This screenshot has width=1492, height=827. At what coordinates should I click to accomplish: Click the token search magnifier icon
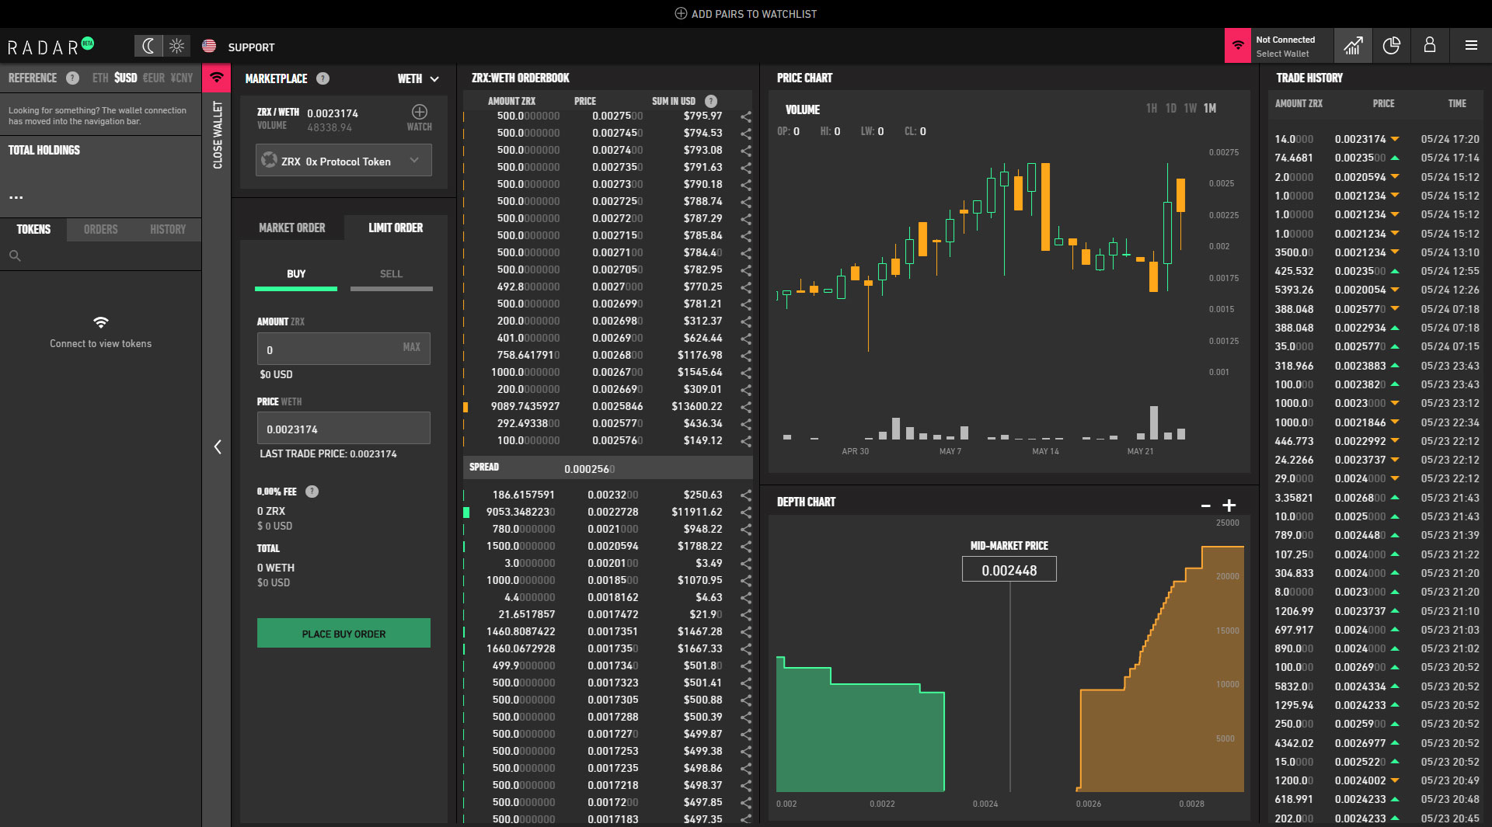coord(14,255)
